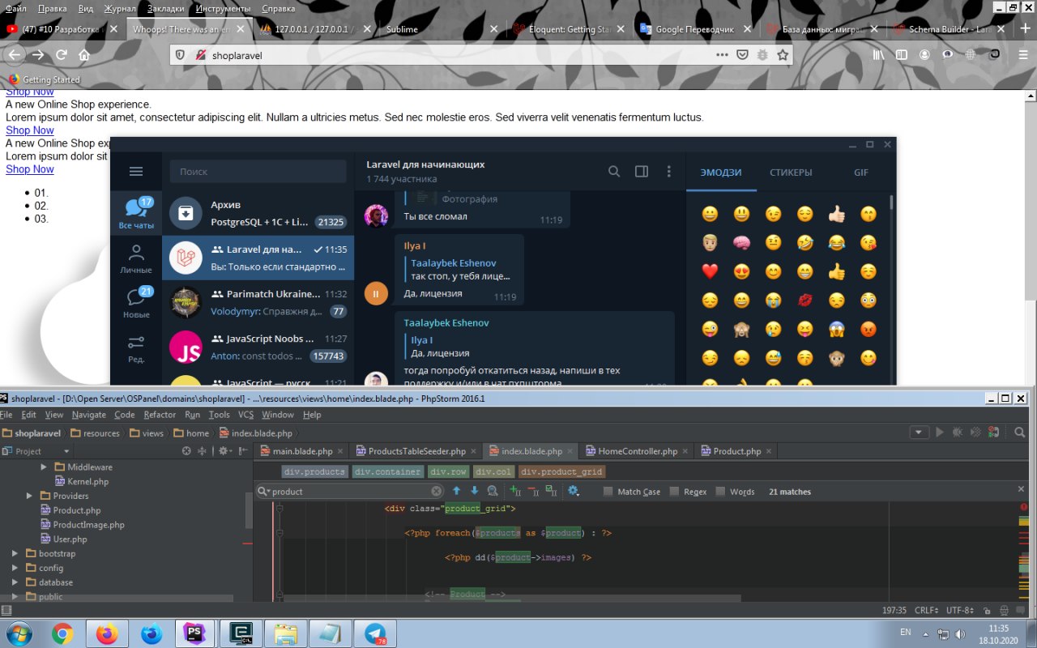Open Getting Started bookmark
The image size is (1037, 648).
coord(45,79)
